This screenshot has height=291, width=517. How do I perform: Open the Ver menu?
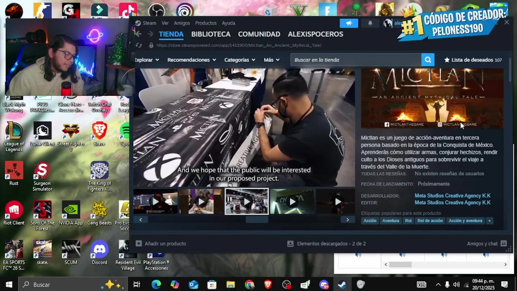(165, 23)
